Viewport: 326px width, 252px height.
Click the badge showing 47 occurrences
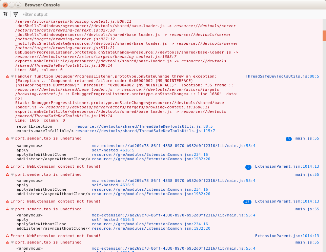247,201
